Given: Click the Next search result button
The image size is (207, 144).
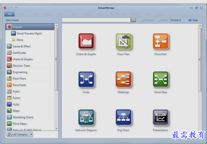Looking at the screenshot, I should (x=162, y=20).
